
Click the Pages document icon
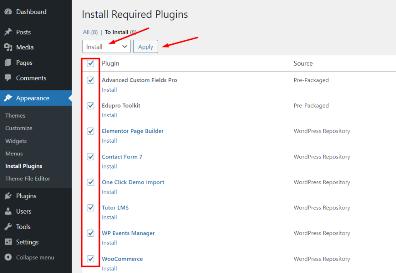pyautogui.click(x=8, y=62)
